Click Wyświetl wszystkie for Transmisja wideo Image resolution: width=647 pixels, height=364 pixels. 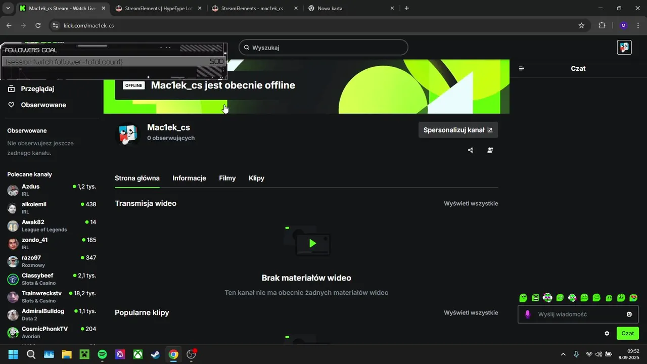(471, 203)
